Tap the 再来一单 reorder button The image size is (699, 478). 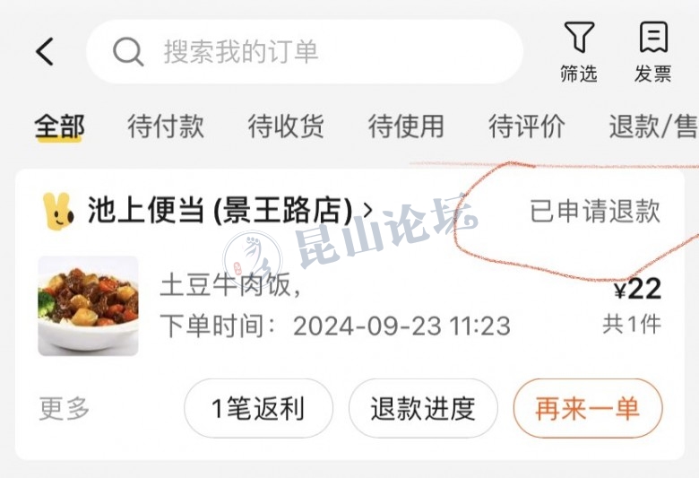coord(588,408)
